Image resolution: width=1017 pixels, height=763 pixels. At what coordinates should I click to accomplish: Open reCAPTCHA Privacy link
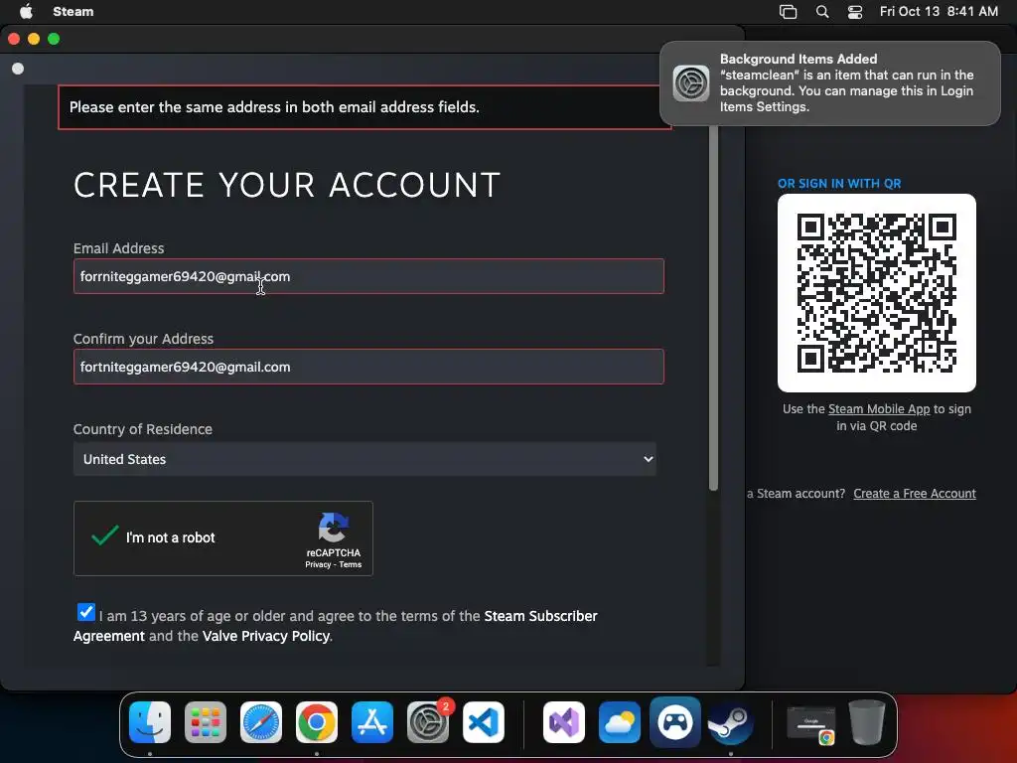pyautogui.click(x=318, y=564)
